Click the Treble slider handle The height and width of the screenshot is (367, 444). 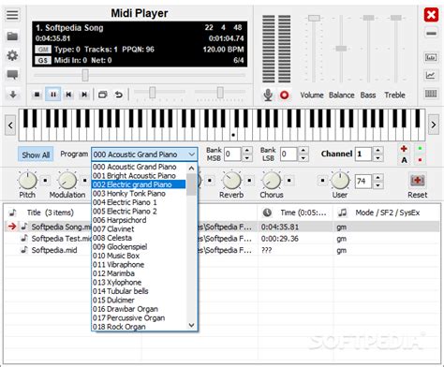point(396,18)
